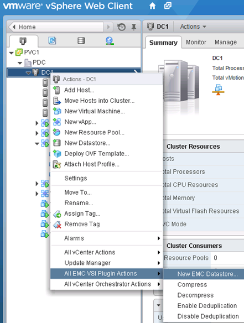244x323 pixels.
Task: Click the New vApp icon
Action: (57, 122)
